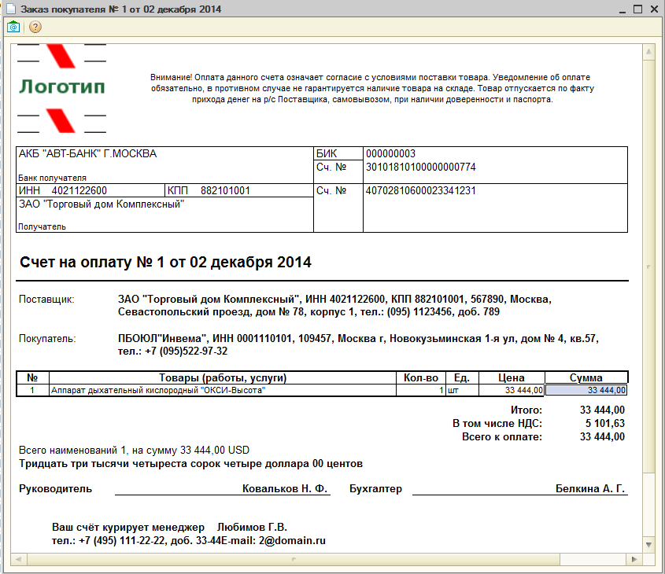Close the order window
The width and height of the screenshot is (665, 574).
(655, 9)
